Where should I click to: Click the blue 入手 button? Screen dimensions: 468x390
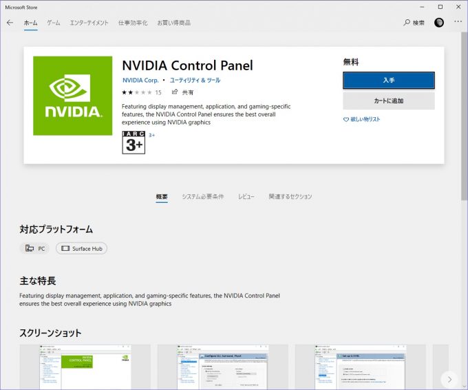coord(389,80)
